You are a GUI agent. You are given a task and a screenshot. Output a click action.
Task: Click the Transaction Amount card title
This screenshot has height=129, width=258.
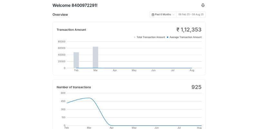pos(71,30)
